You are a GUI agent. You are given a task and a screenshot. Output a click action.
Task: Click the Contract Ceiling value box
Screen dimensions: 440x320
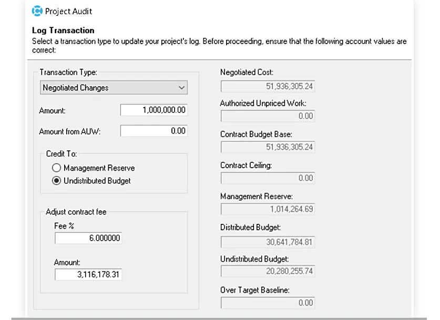pyautogui.click(x=268, y=178)
